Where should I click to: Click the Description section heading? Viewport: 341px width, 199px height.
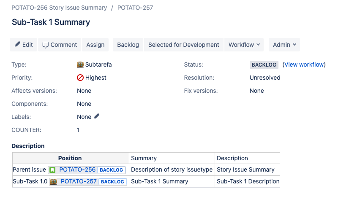[x=28, y=146]
